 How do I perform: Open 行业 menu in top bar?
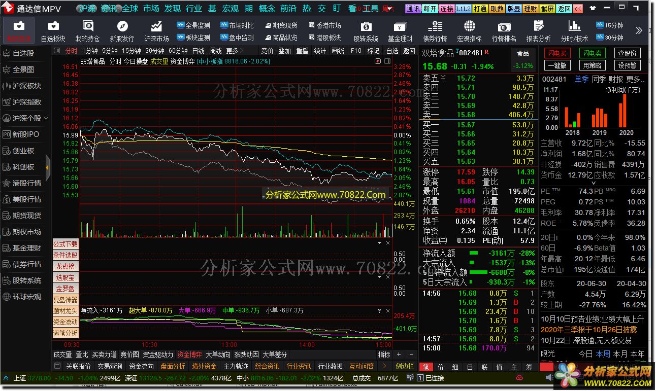(x=194, y=9)
